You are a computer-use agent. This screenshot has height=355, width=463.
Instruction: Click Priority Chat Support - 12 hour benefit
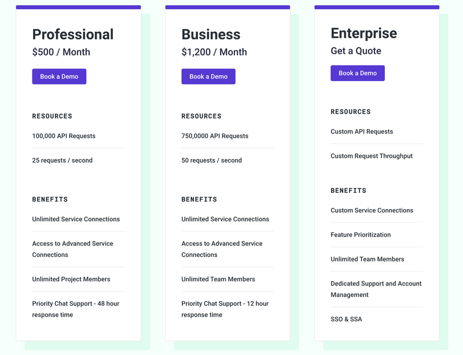coord(225,309)
